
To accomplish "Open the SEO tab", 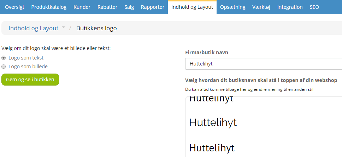I will coord(314,7).
